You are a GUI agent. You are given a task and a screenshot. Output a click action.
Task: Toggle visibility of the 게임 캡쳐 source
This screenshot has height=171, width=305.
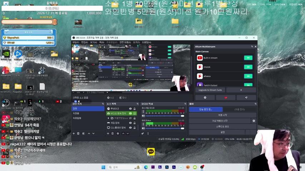click(x=130, y=123)
